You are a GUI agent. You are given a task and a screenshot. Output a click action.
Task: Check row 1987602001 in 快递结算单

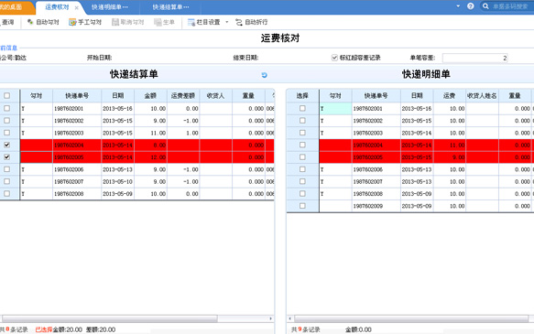[x=6, y=108]
